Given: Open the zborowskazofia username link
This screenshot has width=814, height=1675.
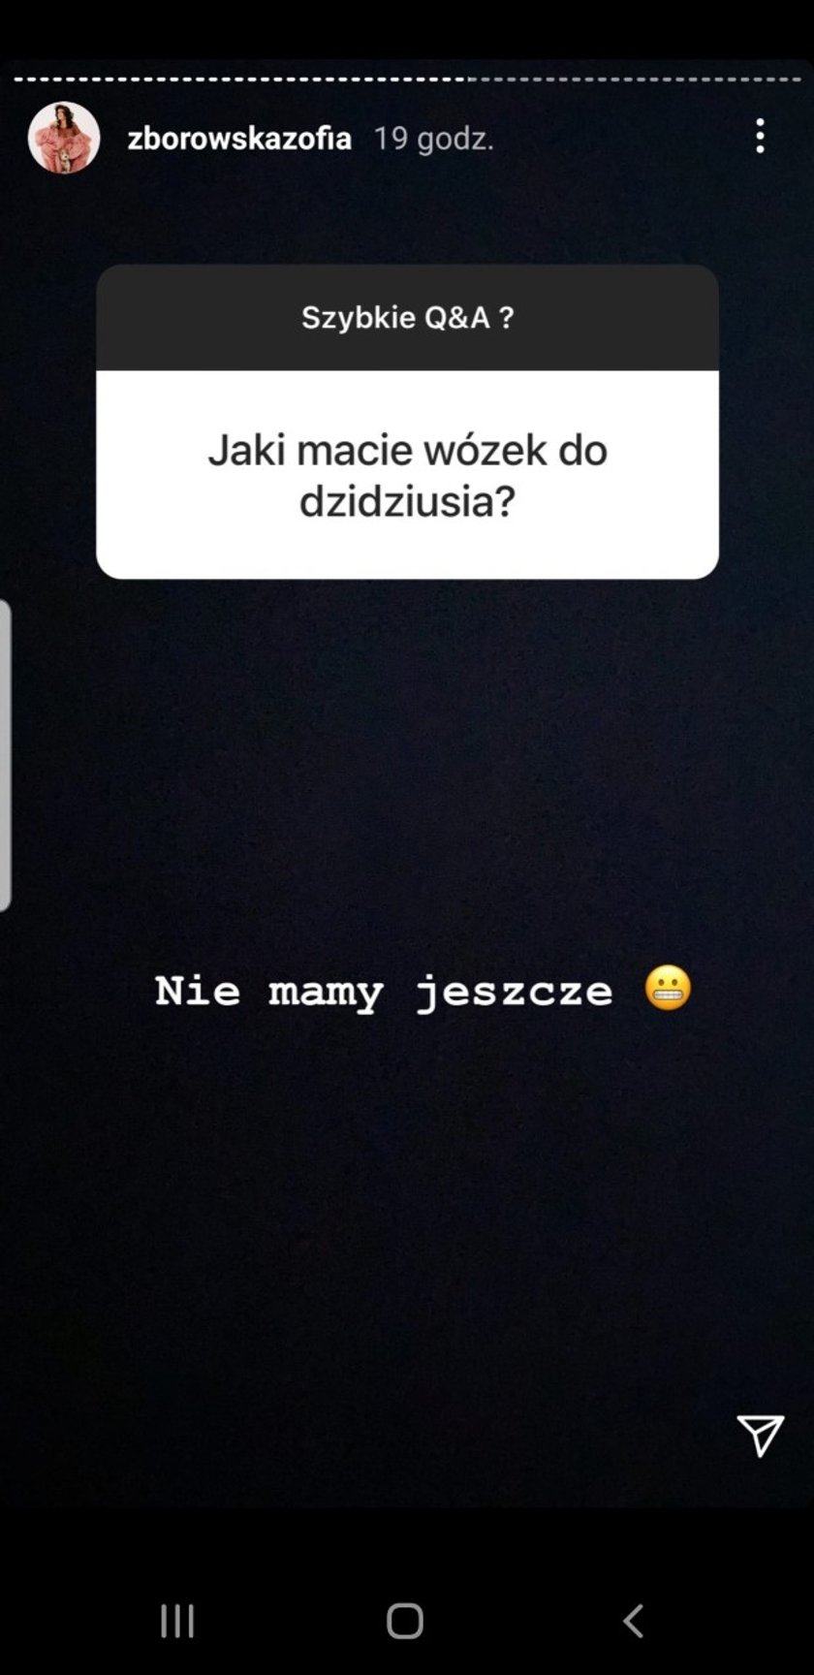Looking at the screenshot, I should [x=239, y=139].
